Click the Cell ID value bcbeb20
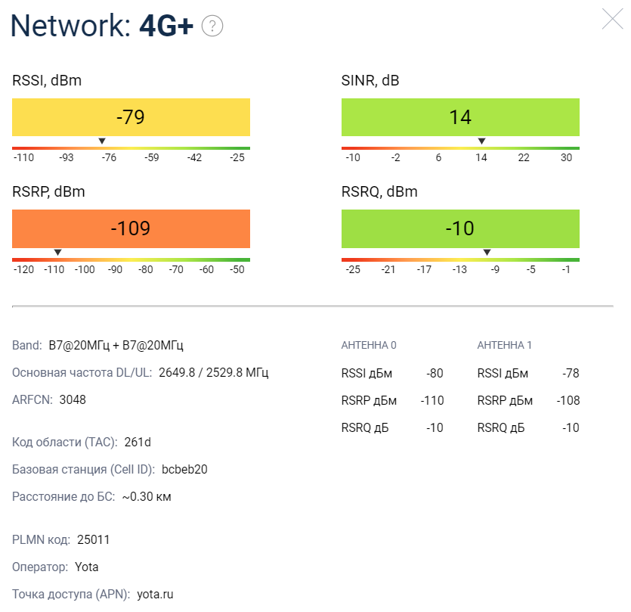The width and height of the screenshot is (631, 612). (x=184, y=470)
